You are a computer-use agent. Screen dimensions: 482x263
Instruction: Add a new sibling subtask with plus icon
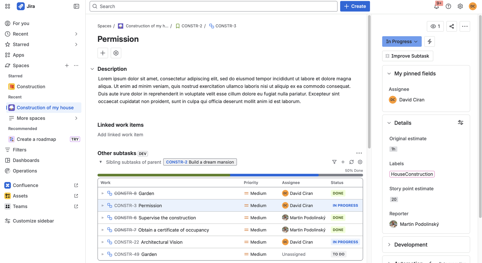(x=343, y=162)
